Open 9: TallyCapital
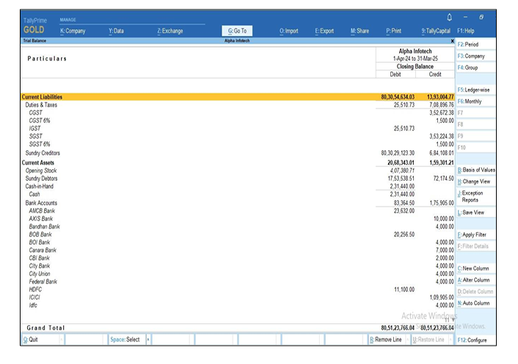This screenshot has width=518, height=364. 436,31
